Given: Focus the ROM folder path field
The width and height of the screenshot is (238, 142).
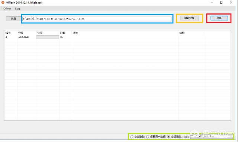Looking at the screenshot, I should pyautogui.click(x=97, y=19).
